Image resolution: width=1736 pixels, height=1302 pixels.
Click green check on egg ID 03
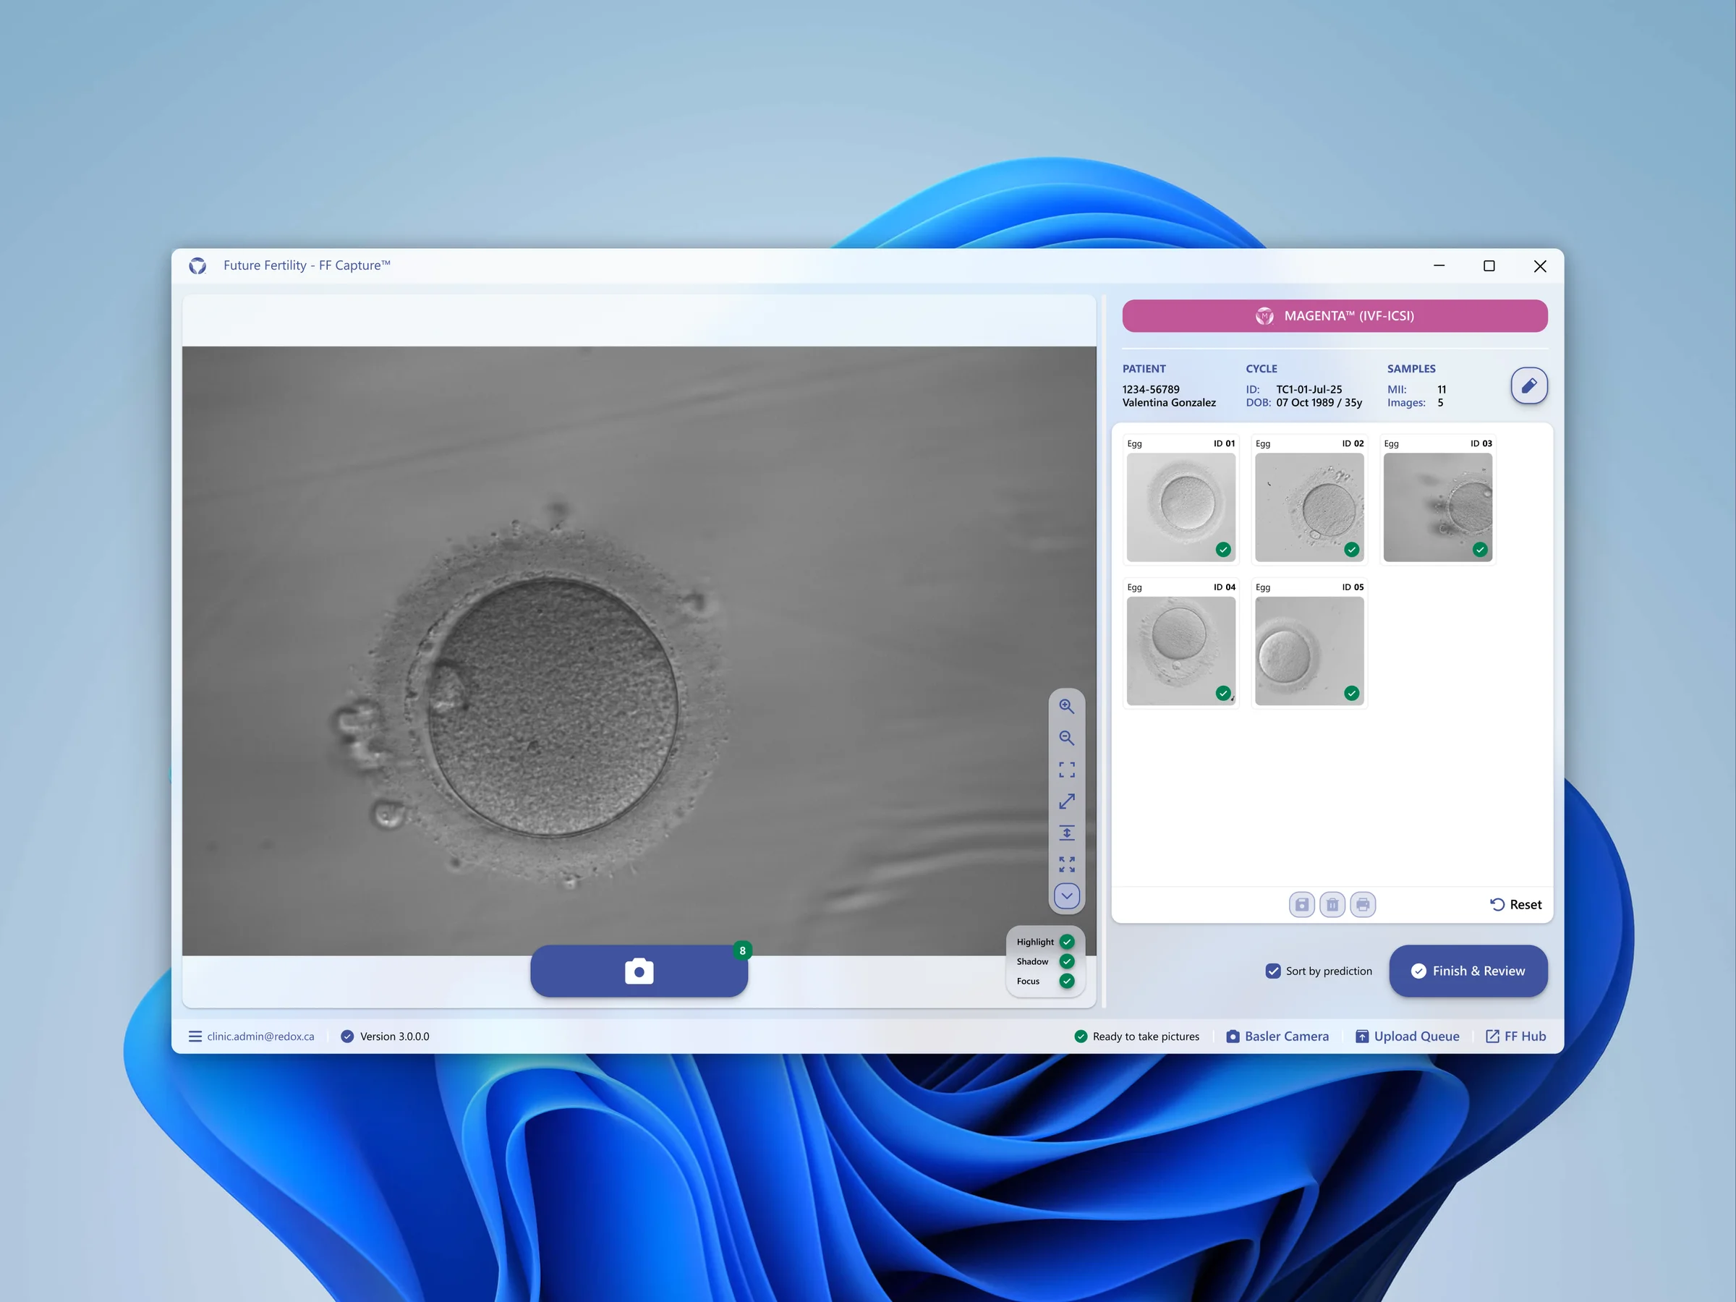tap(1480, 549)
